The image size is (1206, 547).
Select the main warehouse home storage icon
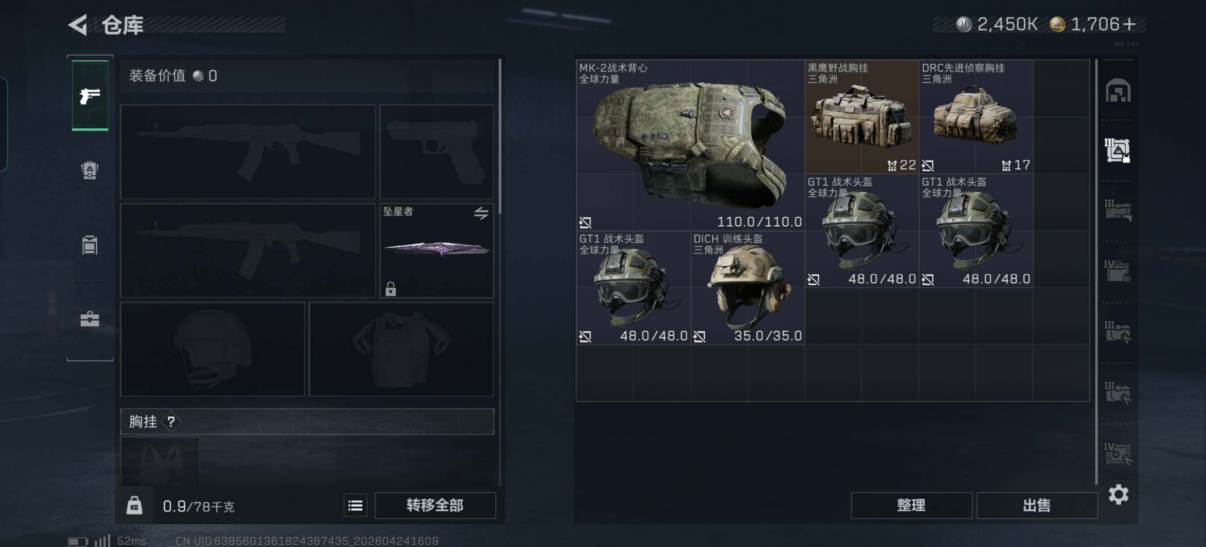tap(1118, 90)
